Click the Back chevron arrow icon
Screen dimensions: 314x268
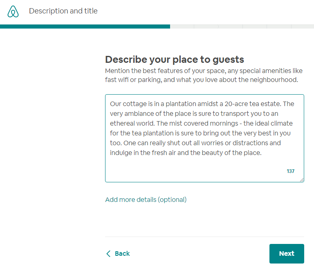(108, 254)
